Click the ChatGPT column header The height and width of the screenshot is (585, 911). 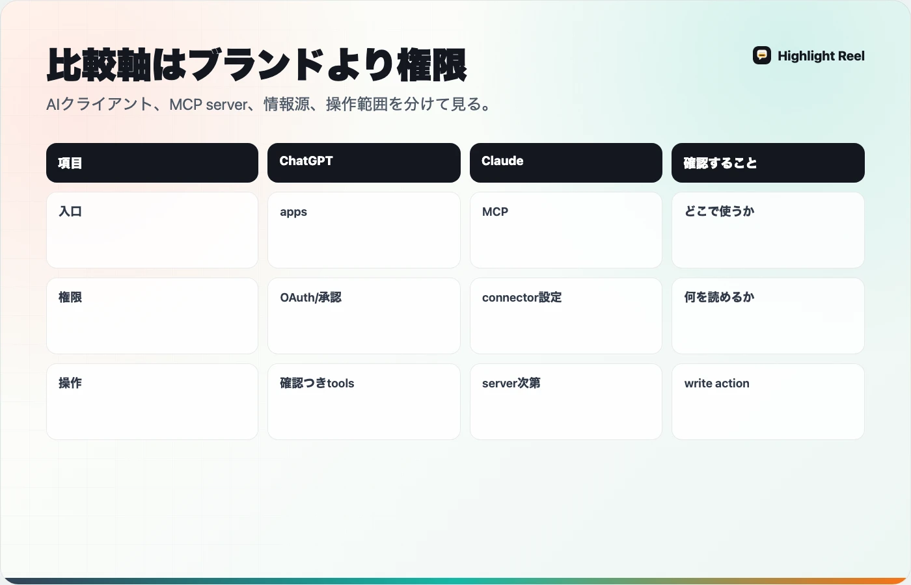364,163
